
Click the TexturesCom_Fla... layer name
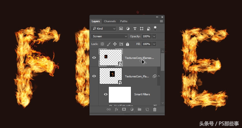137,76
